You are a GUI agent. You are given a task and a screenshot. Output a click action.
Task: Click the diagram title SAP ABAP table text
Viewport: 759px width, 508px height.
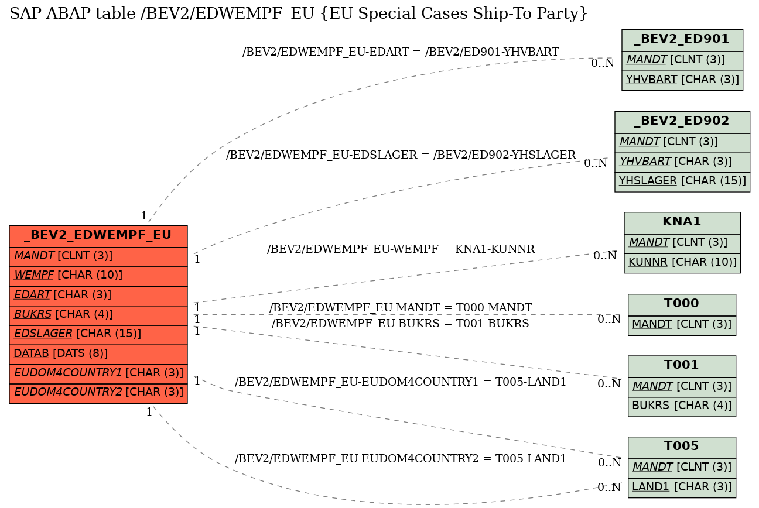(x=299, y=13)
